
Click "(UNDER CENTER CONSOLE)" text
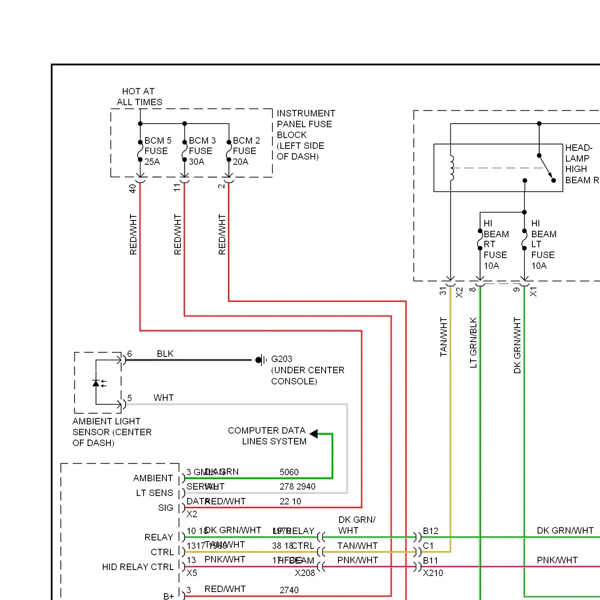308,376
